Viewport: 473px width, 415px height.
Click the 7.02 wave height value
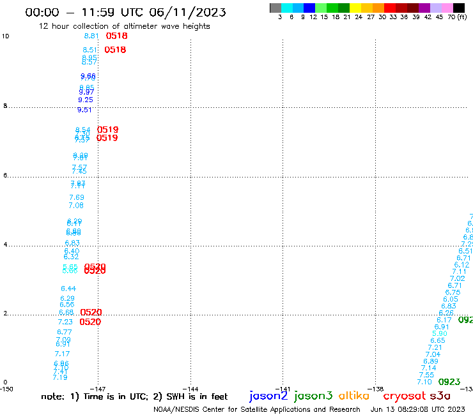click(x=457, y=278)
